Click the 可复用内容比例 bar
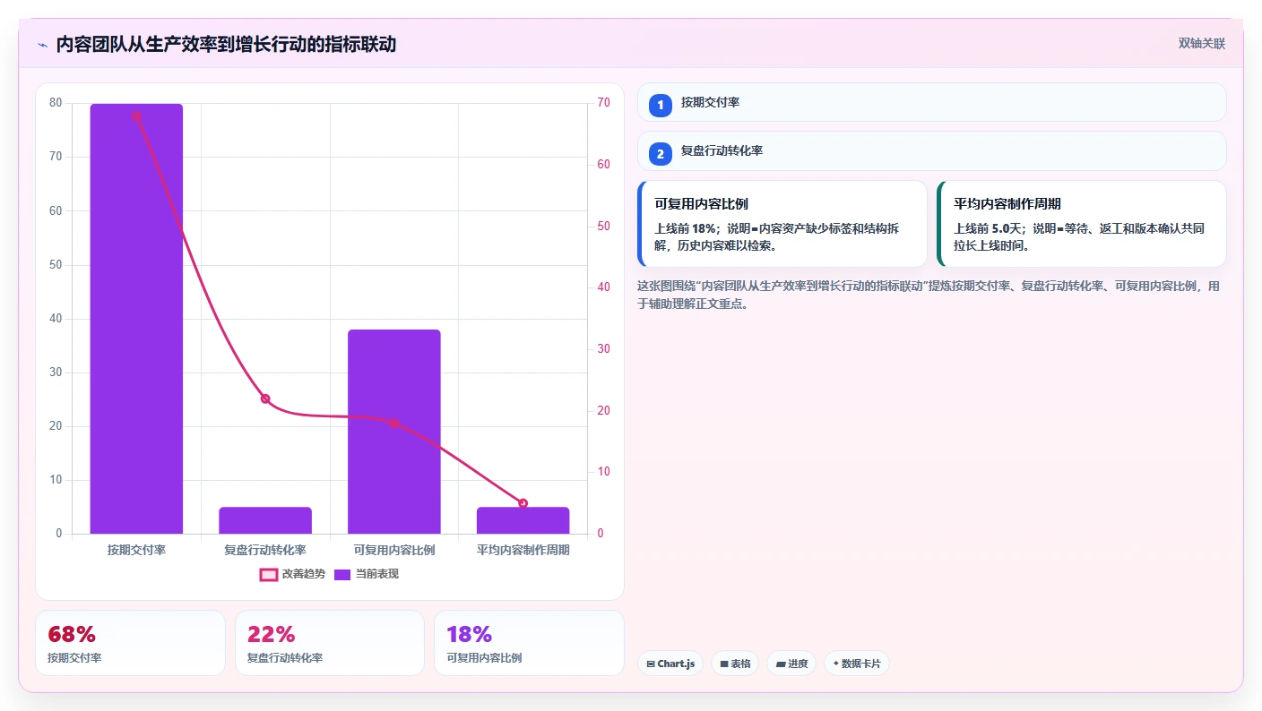This screenshot has height=711, width=1262. tap(394, 432)
